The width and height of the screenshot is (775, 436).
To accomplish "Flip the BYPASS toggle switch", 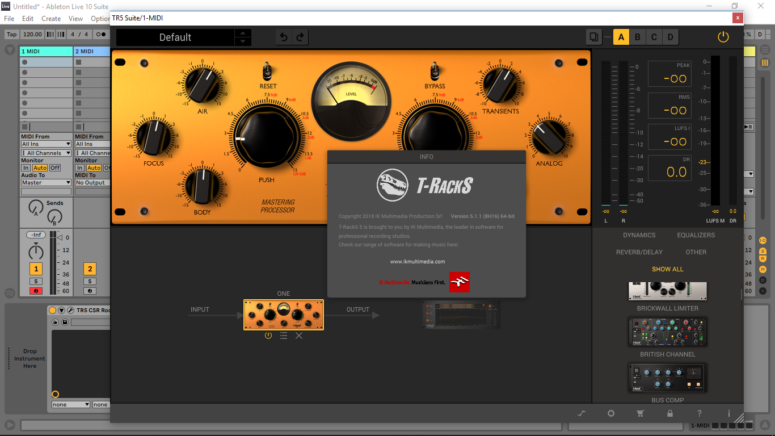I will tap(435, 72).
